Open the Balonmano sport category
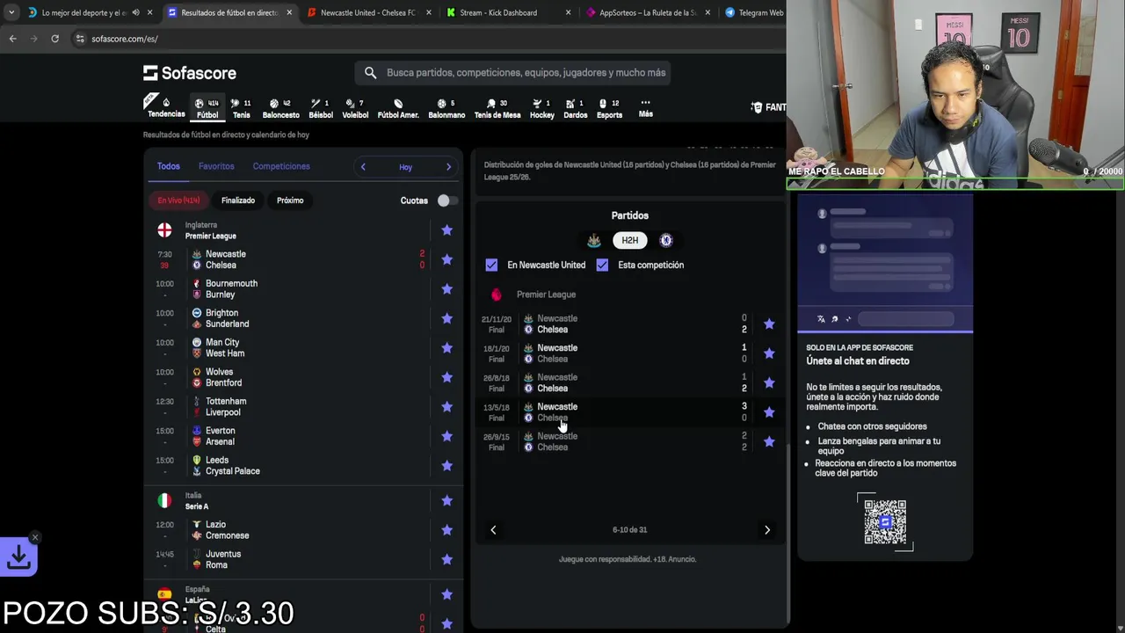The height and width of the screenshot is (633, 1125). pyautogui.click(x=446, y=108)
